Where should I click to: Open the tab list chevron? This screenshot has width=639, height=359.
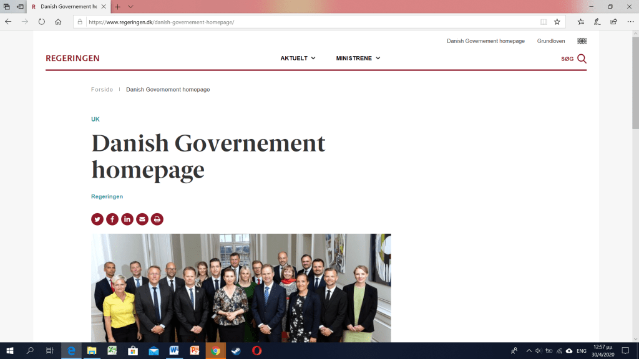click(x=130, y=6)
